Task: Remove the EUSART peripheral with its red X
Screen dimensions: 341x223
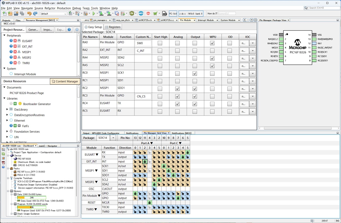Action: click(15, 41)
